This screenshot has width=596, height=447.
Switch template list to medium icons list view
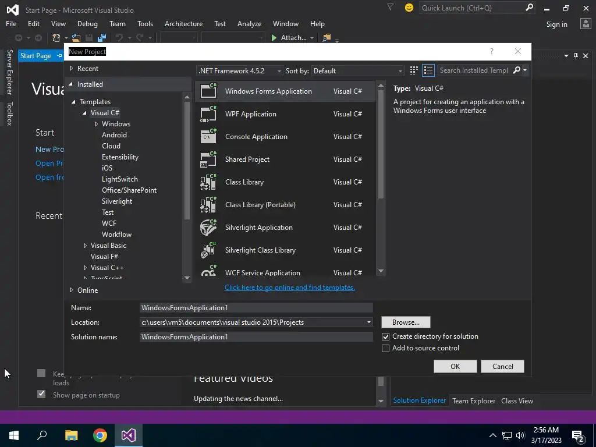coord(428,70)
